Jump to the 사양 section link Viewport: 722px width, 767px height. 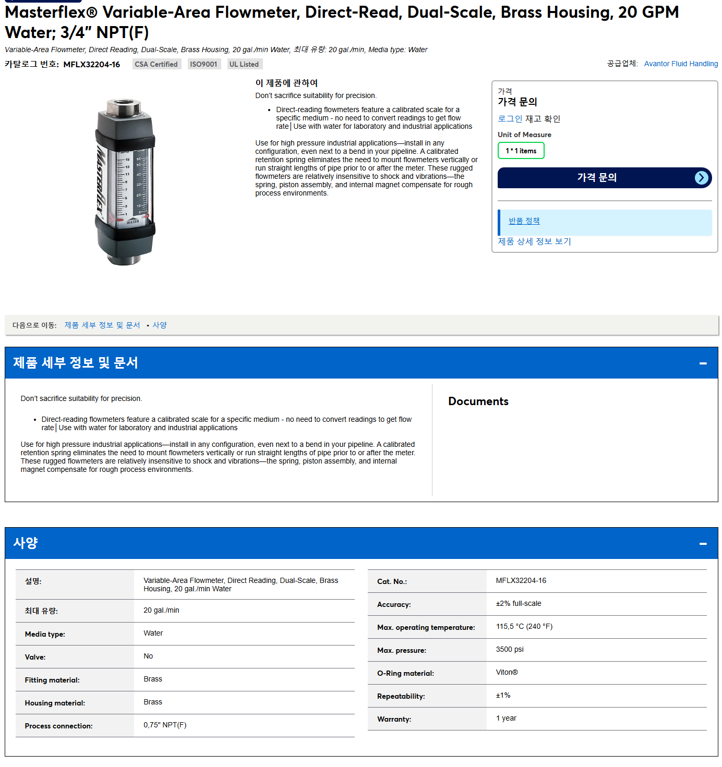click(x=160, y=325)
